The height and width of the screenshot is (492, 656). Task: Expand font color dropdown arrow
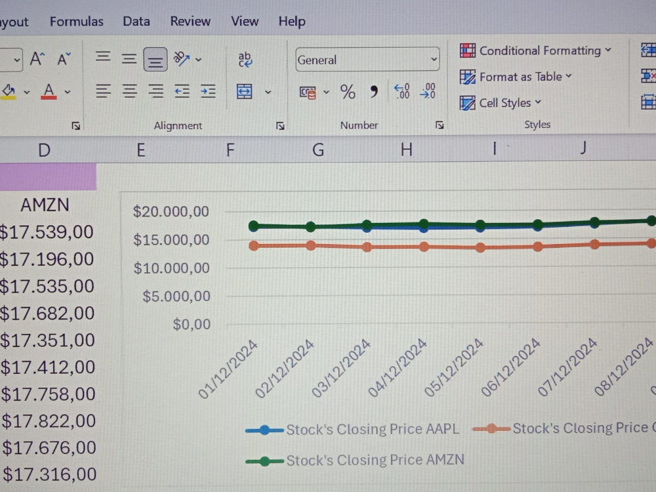tap(68, 92)
